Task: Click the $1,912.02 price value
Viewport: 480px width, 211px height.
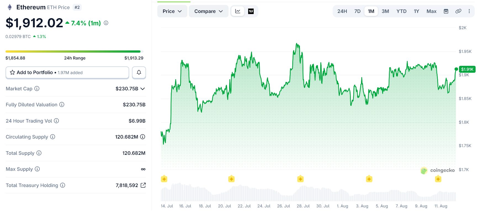Action: click(x=35, y=23)
